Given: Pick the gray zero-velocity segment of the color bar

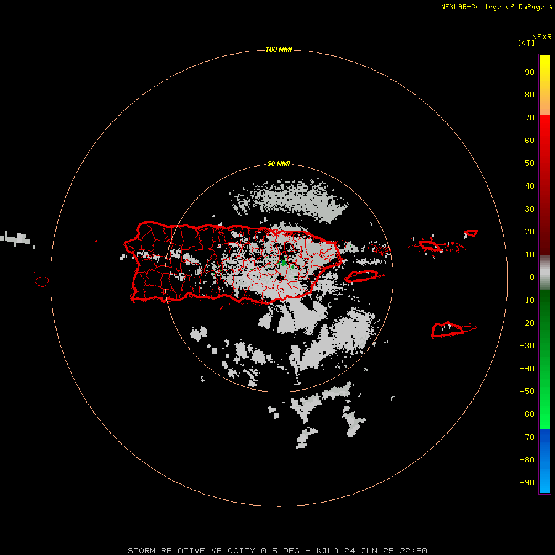Looking at the screenshot, I should coord(545,273).
